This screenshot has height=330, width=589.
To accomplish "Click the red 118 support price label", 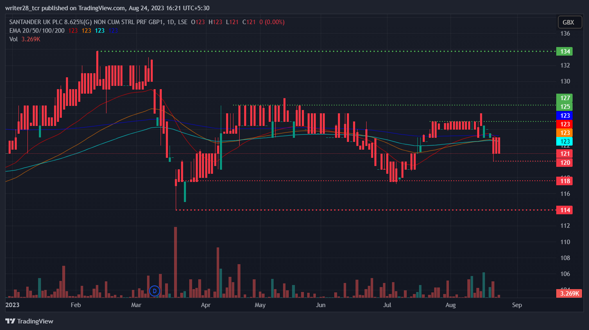I will click(x=564, y=181).
